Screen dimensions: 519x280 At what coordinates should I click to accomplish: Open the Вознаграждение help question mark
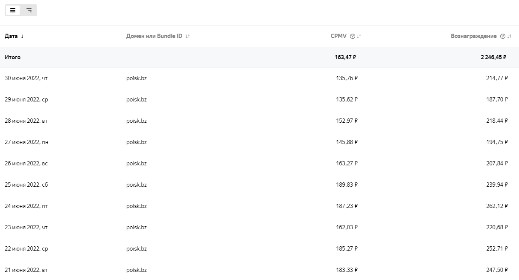coord(502,36)
